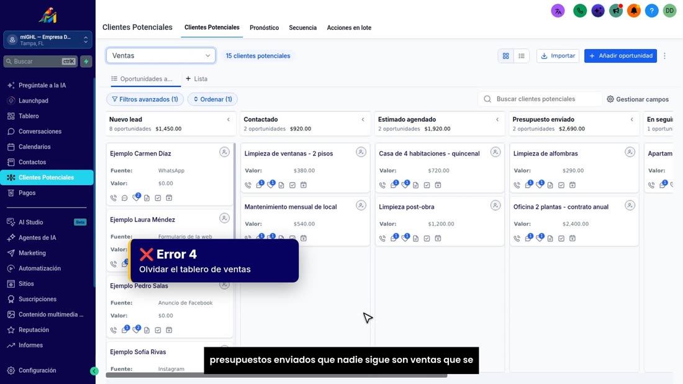The image size is (683, 384).
Task: Click task checkbox icon on Limpieza de alfombras card
Action: pyautogui.click(x=561, y=185)
